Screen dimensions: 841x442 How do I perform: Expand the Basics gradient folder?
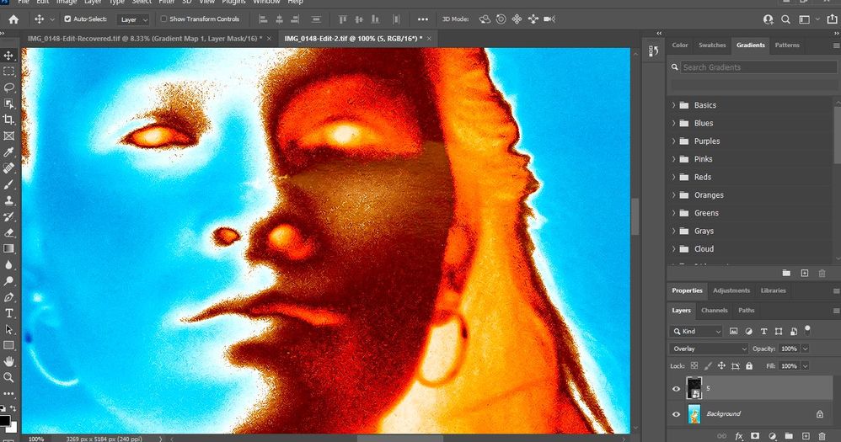(x=673, y=105)
